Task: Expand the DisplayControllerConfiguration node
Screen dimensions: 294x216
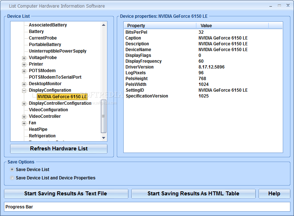Action: 24,104
